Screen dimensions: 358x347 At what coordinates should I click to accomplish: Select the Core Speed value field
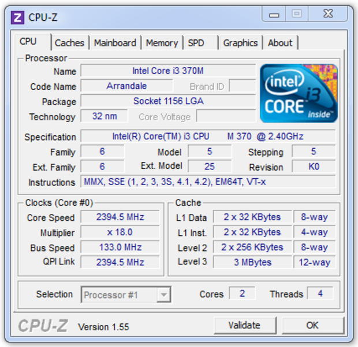120,217
